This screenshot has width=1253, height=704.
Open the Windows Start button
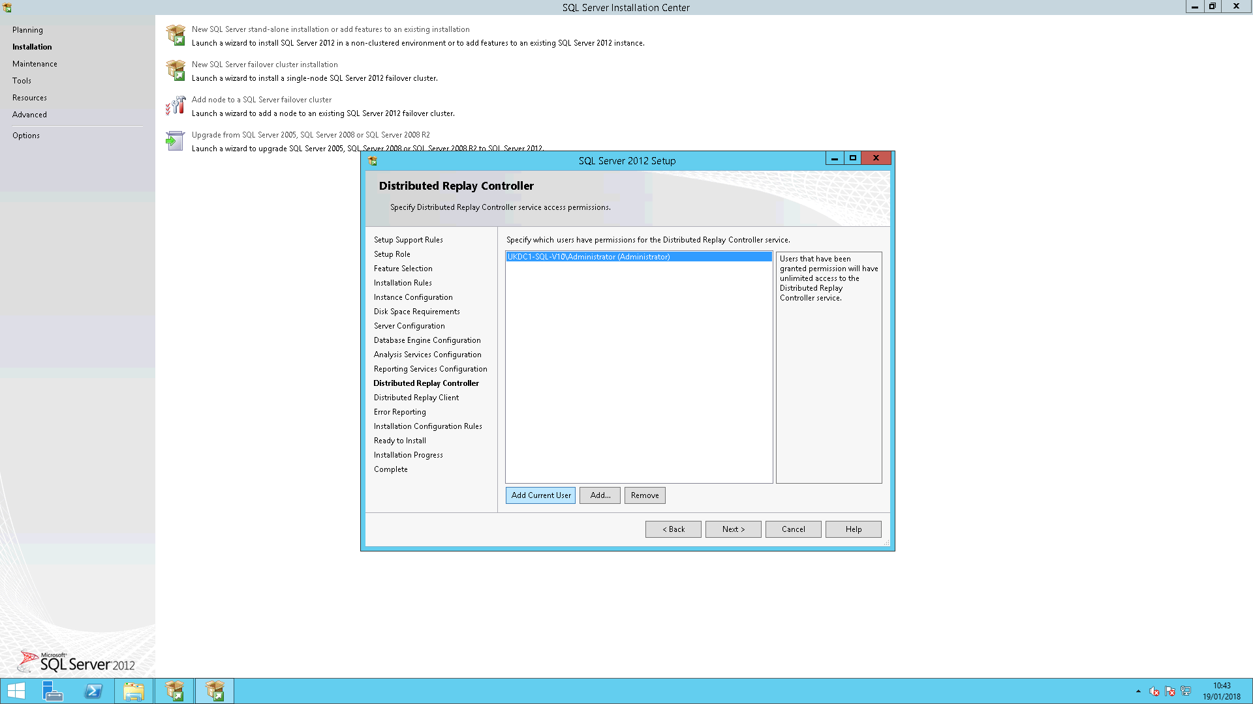pyautogui.click(x=16, y=691)
